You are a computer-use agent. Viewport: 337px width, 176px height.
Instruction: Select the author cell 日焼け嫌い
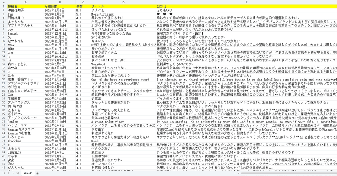click(x=25, y=18)
